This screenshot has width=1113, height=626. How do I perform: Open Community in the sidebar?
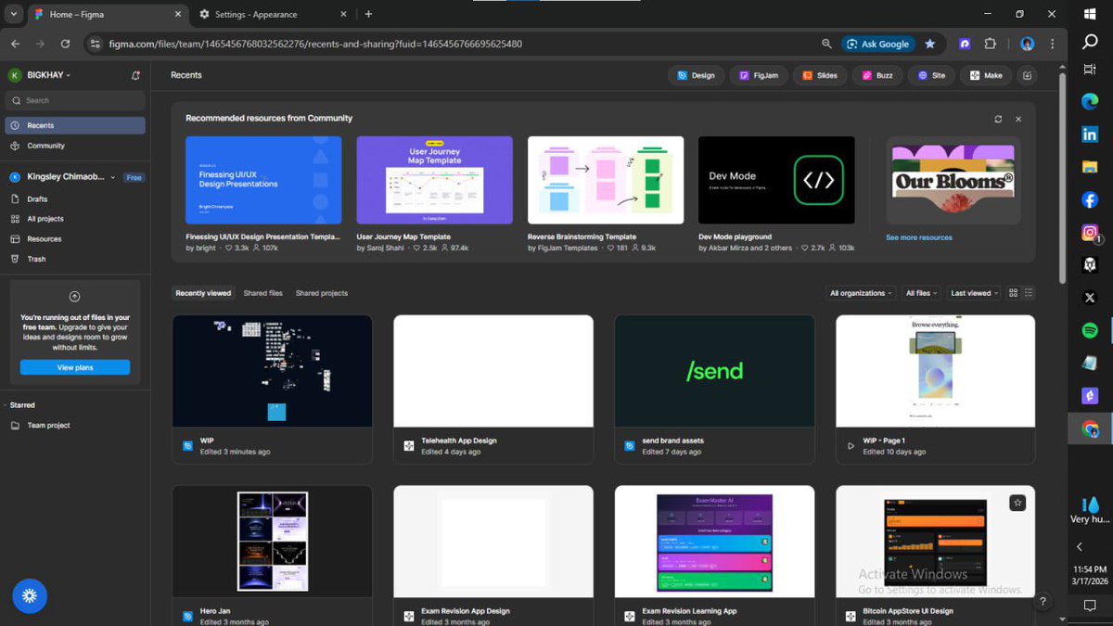pos(75,146)
